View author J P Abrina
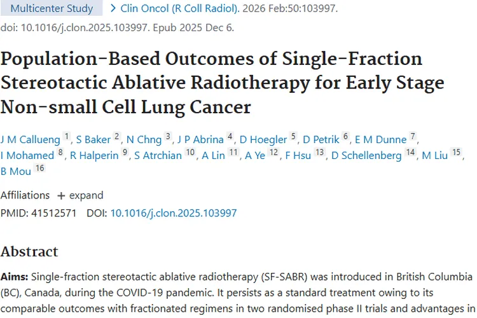Viewport: 477px width, 318px height. (200, 139)
